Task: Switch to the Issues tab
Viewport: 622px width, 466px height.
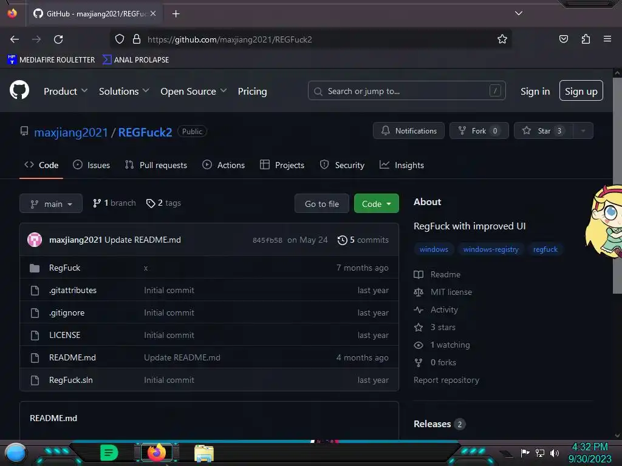Action: point(91,165)
